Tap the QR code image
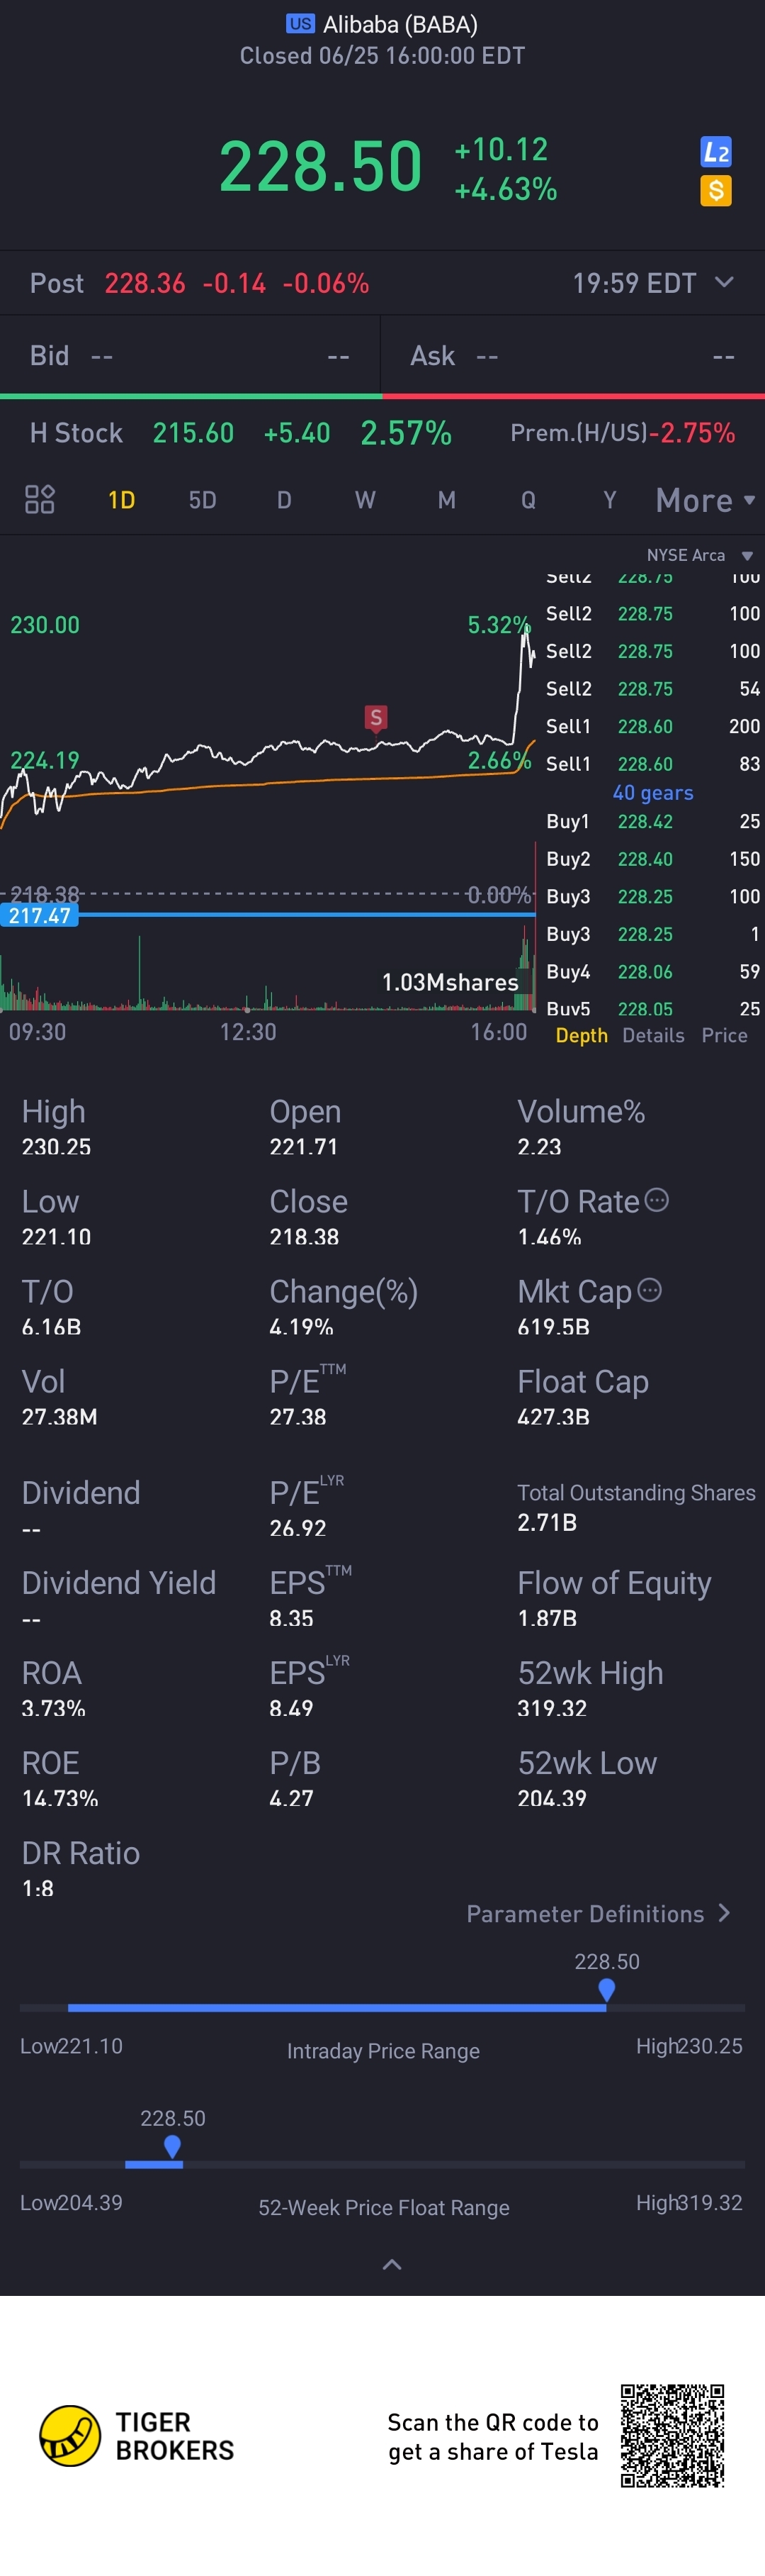765x2576 pixels. click(672, 2435)
